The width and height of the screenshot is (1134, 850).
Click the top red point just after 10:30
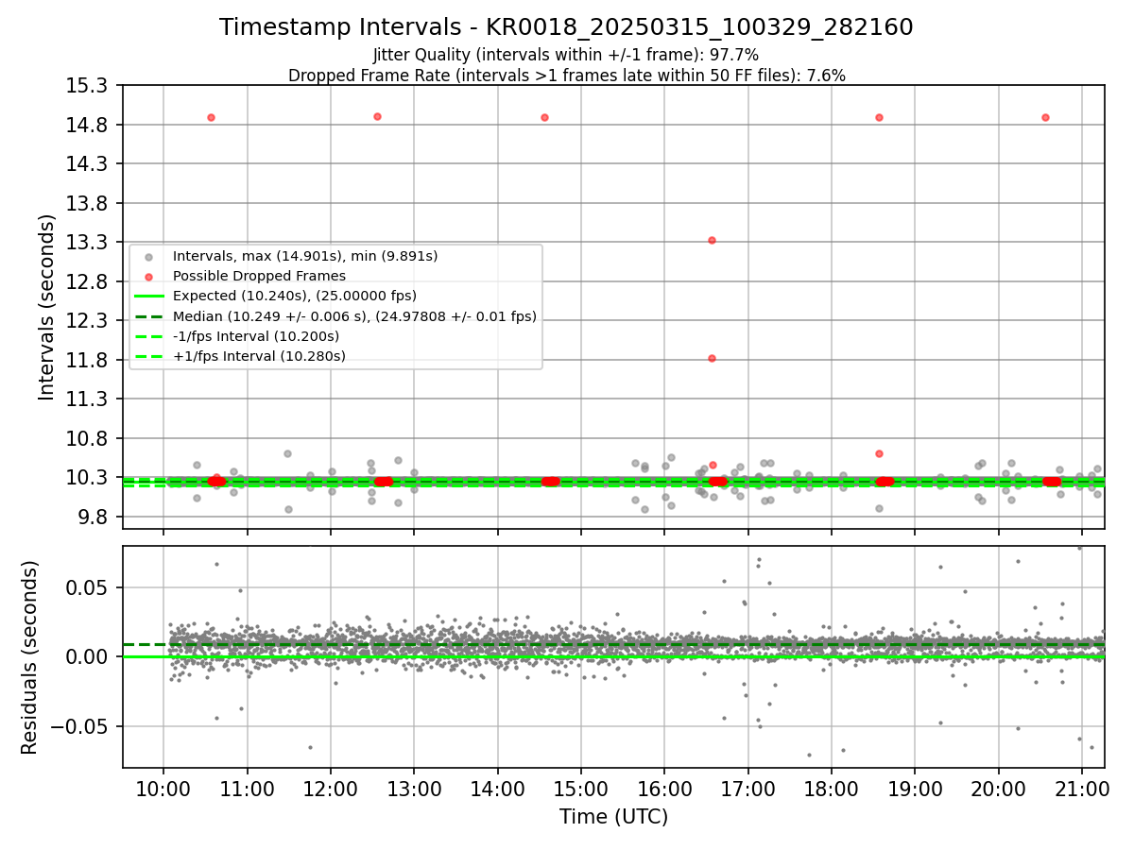coord(211,117)
